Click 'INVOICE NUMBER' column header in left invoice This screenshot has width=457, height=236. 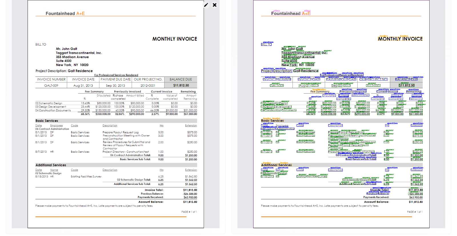51,79
